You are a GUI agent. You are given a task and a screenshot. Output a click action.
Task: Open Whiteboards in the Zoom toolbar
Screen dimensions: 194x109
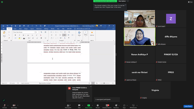[133, 106]
